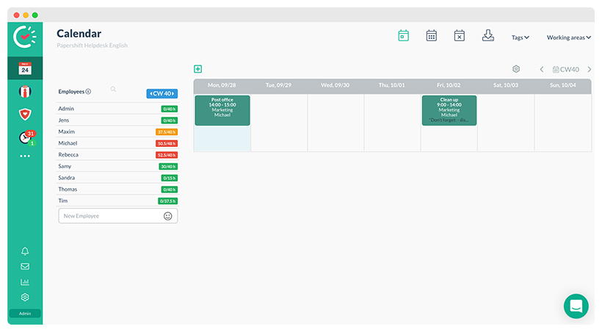This screenshot has width=602, height=332.
Task: Click the Calendar page title
Action: pyautogui.click(x=79, y=34)
